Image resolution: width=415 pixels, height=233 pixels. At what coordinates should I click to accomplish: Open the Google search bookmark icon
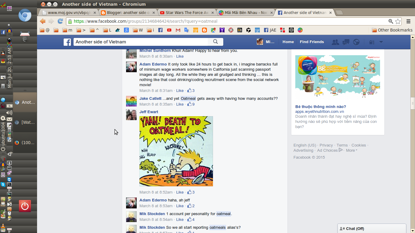[126, 30]
